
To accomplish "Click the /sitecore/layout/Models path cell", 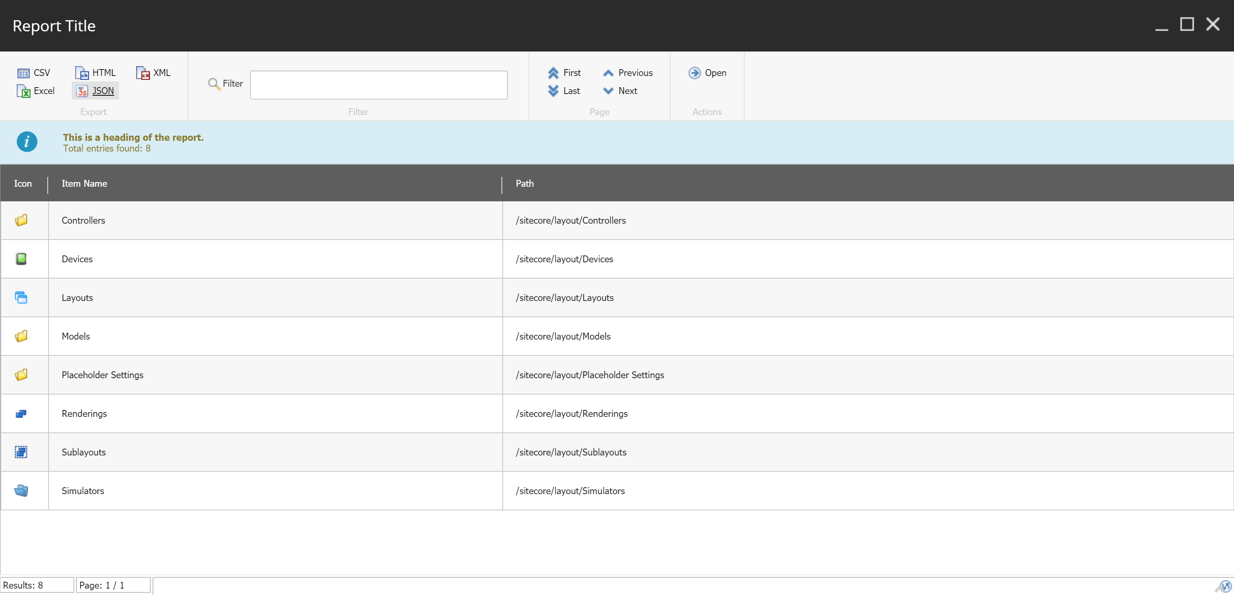I will (x=868, y=336).
